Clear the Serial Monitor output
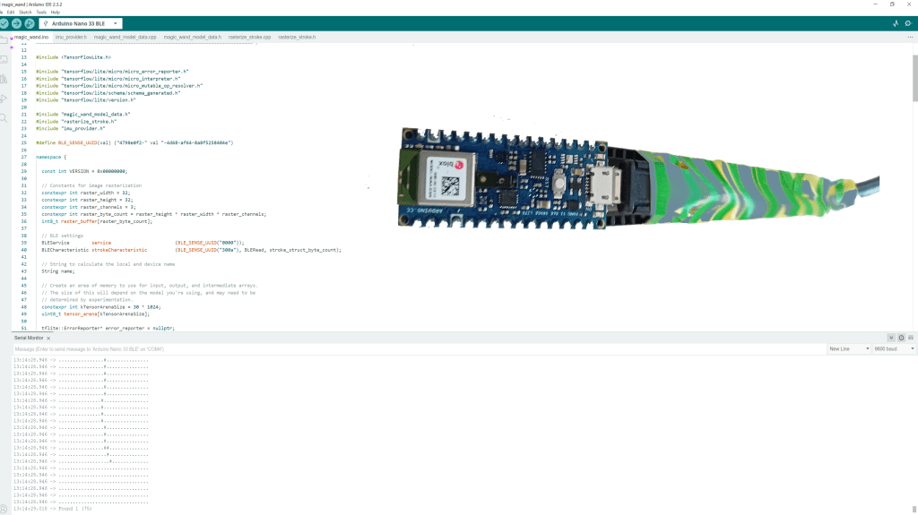This screenshot has width=918, height=515. [911, 338]
